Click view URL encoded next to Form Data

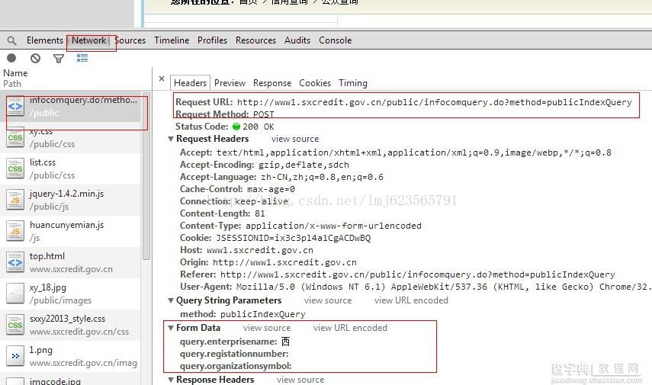350,328
